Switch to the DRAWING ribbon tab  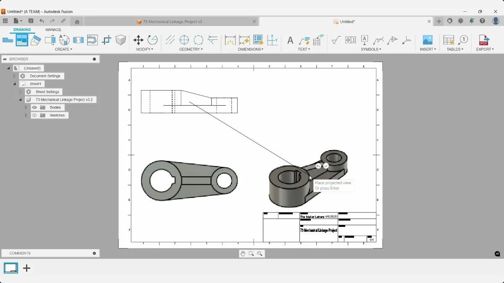[x=22, y=30]
